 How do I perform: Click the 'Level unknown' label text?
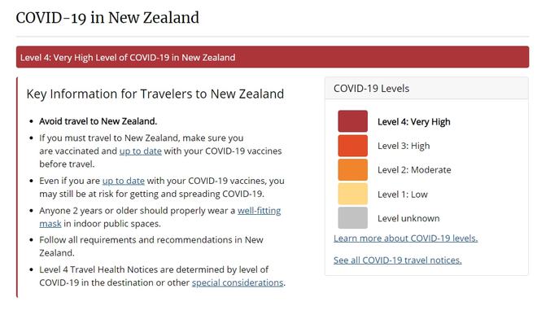tap(408, 218)
